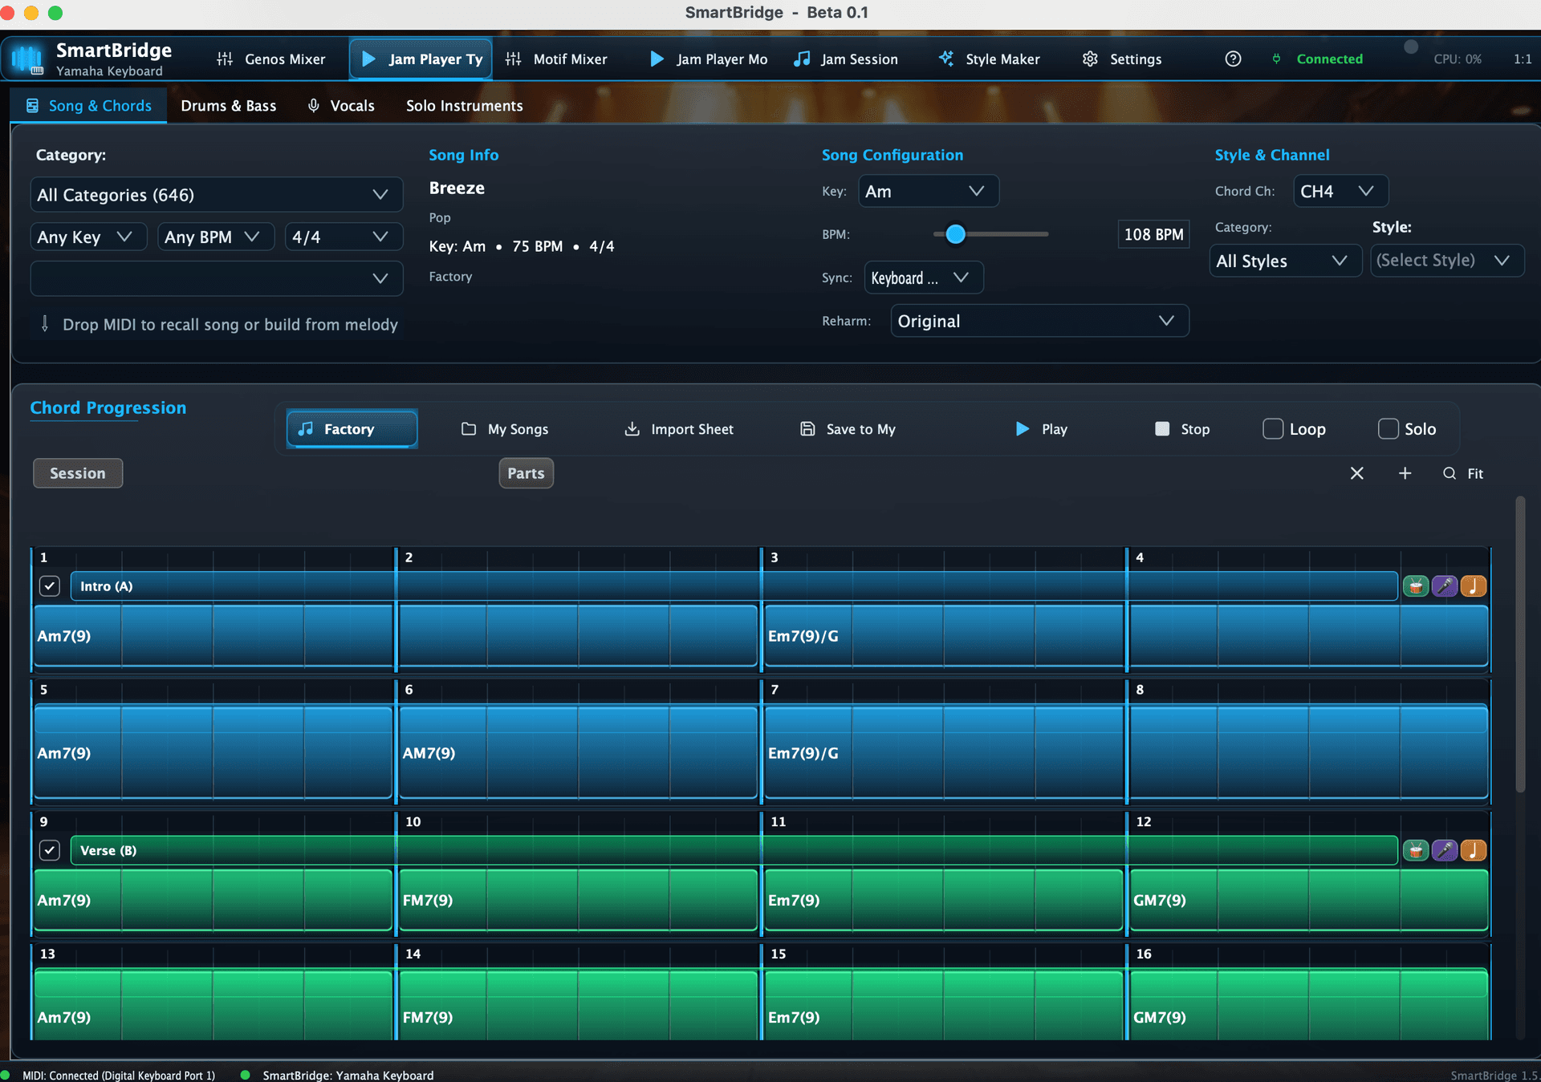Click the Settings gear icon
1541x1082 pixels.
click(x=1090, y=59)
